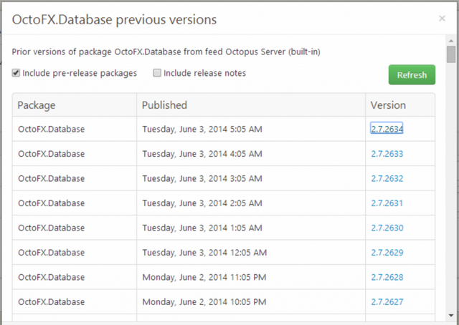This screenshot has width=459, height=325.
Task: Click OctoFX.Database package in 2.7.2629 row
Action: click(51, 253)
